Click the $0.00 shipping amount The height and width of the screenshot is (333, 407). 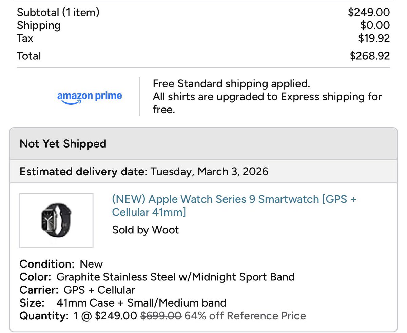[375, 25]
